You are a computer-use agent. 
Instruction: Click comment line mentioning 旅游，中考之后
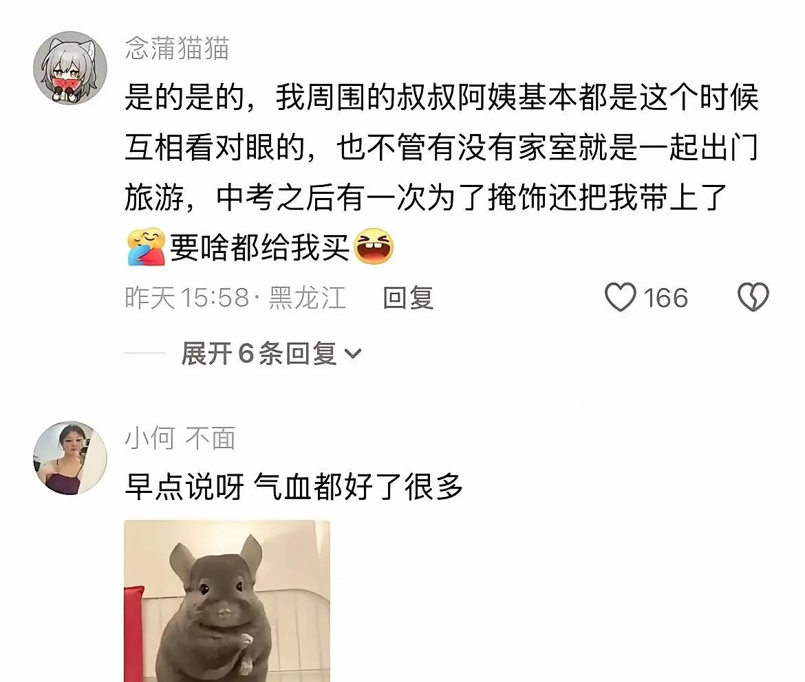click(x=426, y=197)
